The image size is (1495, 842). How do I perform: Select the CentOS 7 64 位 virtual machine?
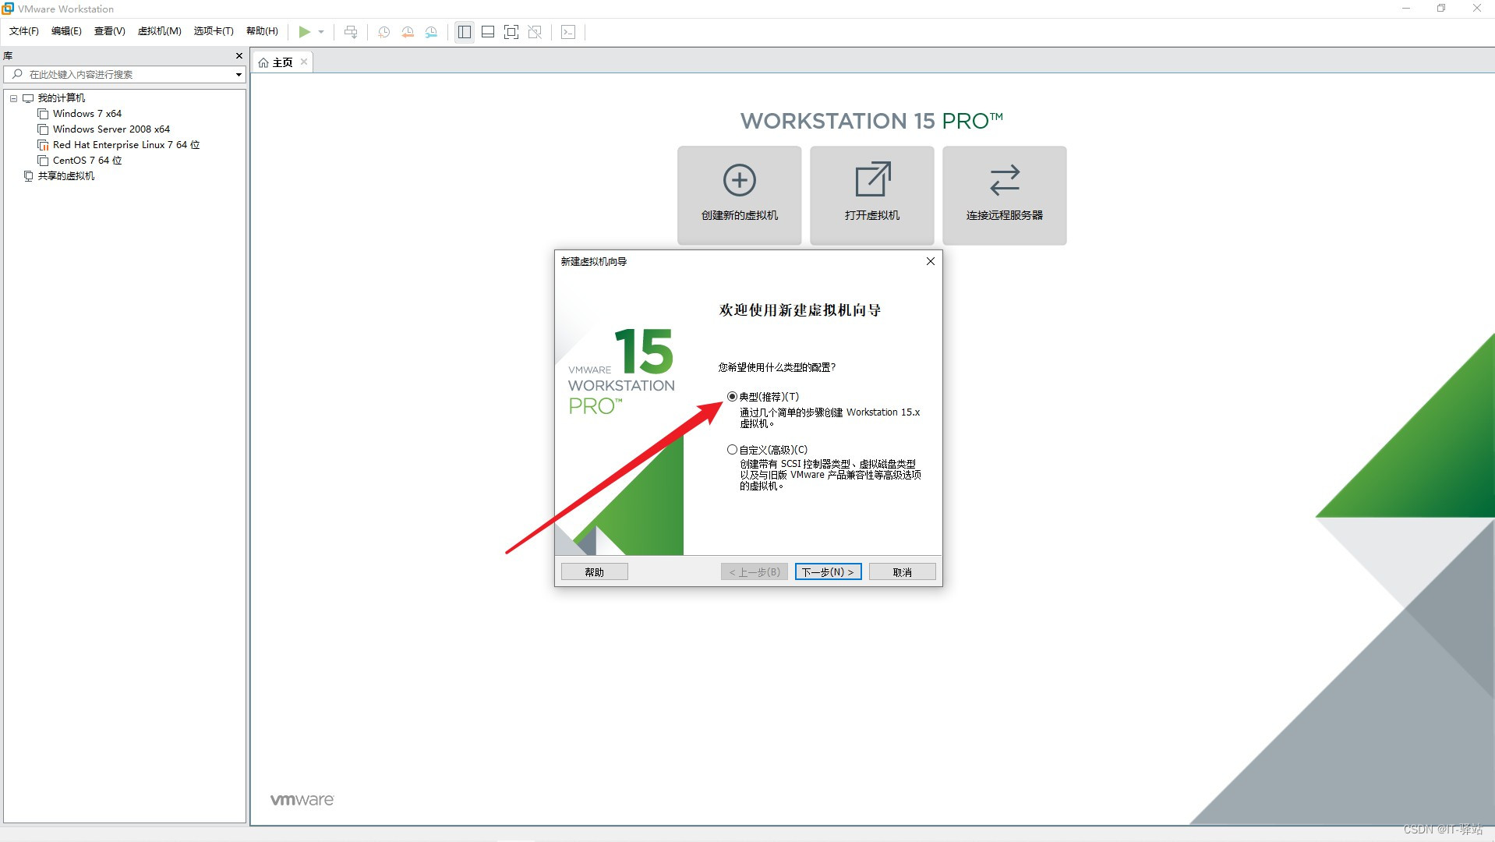click(87, 161)
